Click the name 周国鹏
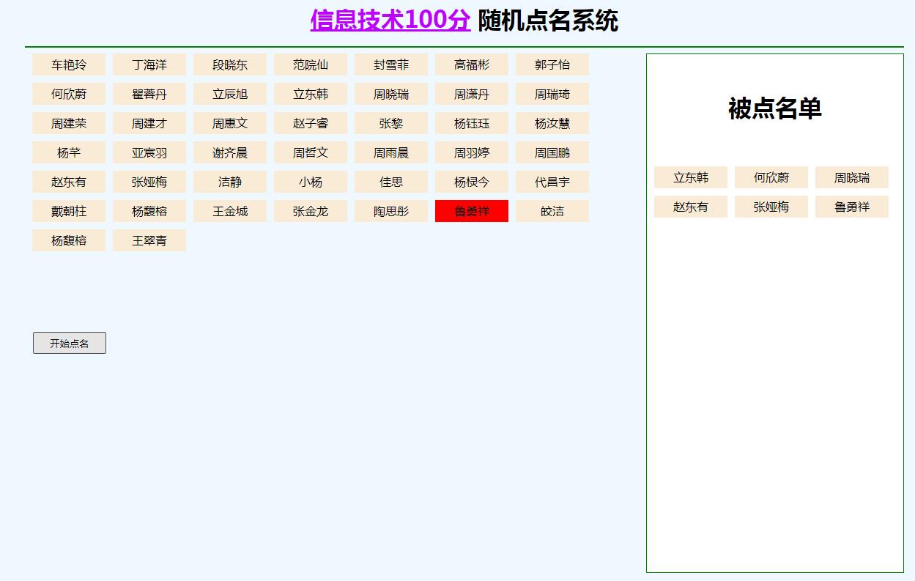Screen dimensions: 915x581 tap(552, 152)
